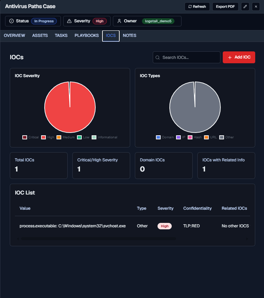Click the Search IOCs input field
Viewport: 264px width, 298px height.
(187, 57)
